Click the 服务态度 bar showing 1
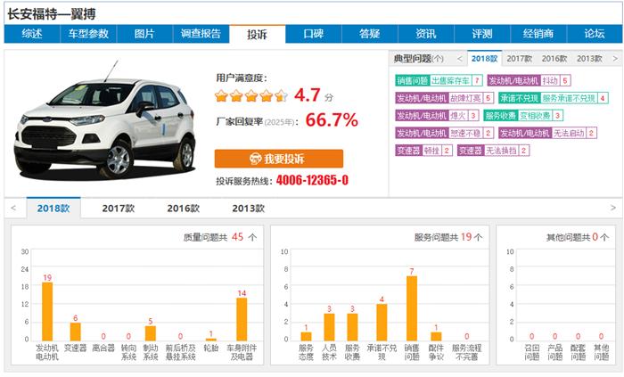This screenshot has height=377, width=624. tap(306, 336)
